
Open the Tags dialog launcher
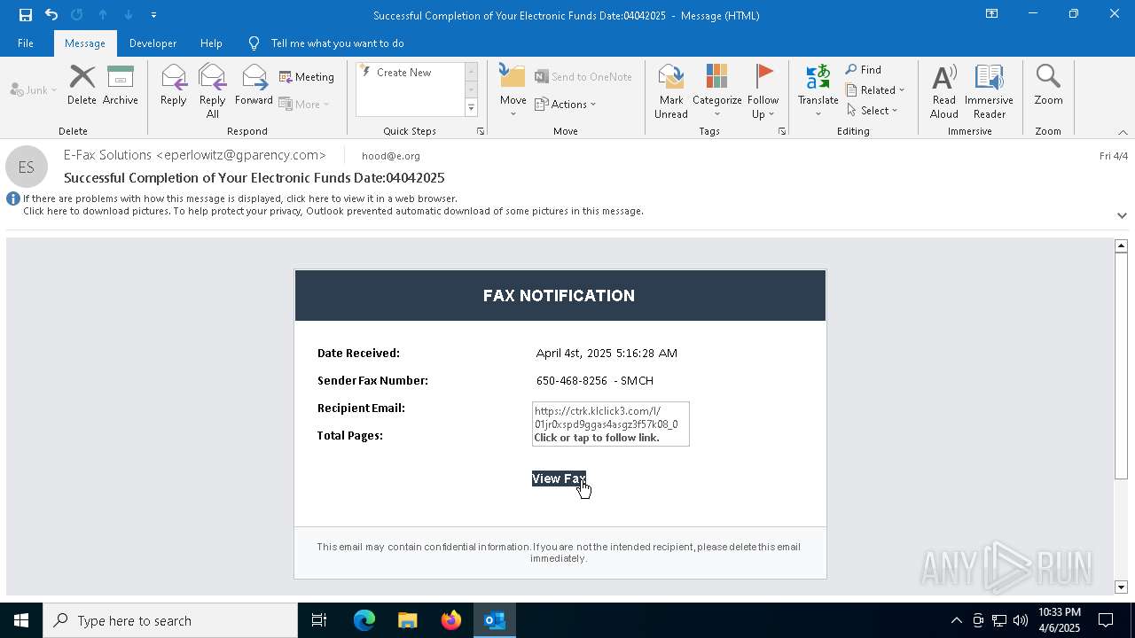782,131
